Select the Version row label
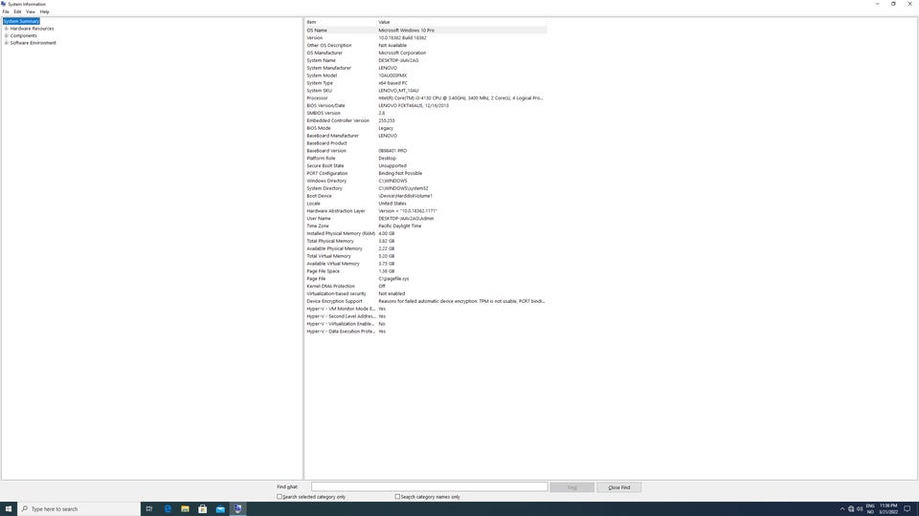The width and height of the screenshot is (919, 516). (315, 38)
